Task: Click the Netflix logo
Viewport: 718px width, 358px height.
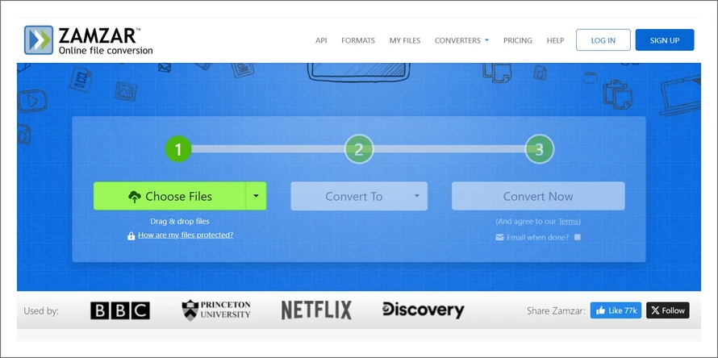Action: [x=316, y=310]
